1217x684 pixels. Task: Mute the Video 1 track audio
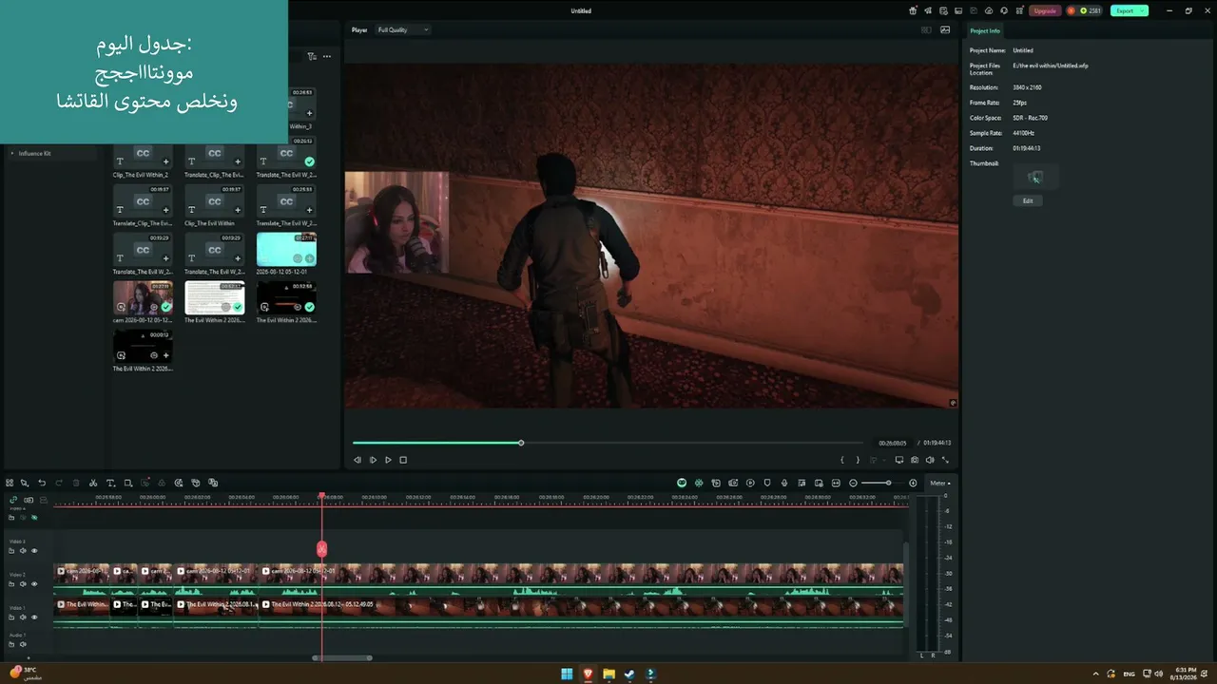[23, 617]
